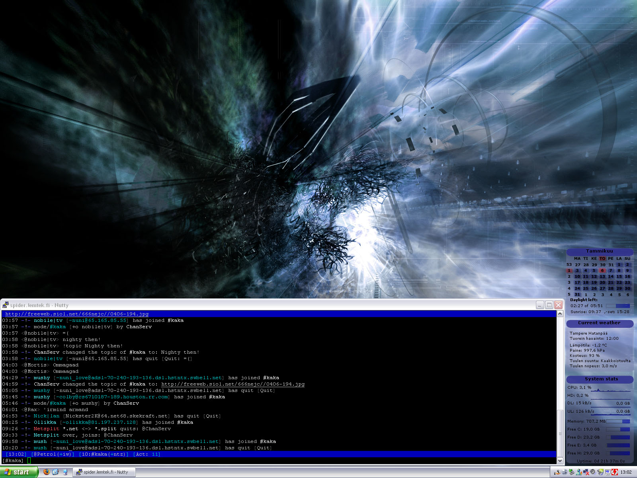This screenshot has height=478, width=637.
Task: Open the freeweb link in the 04:59 line
Action: click(233, 384)
